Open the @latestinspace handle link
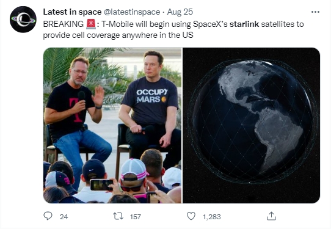 coord(132,12)
